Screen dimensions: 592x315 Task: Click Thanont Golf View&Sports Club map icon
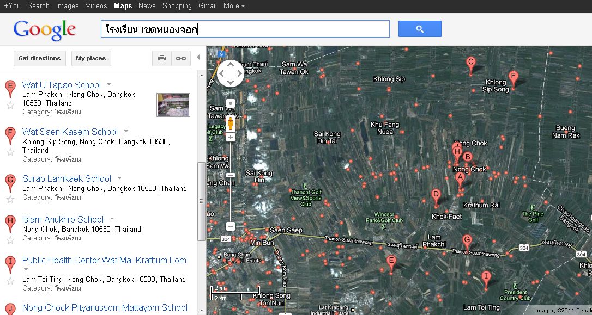[x=305, y=186]
